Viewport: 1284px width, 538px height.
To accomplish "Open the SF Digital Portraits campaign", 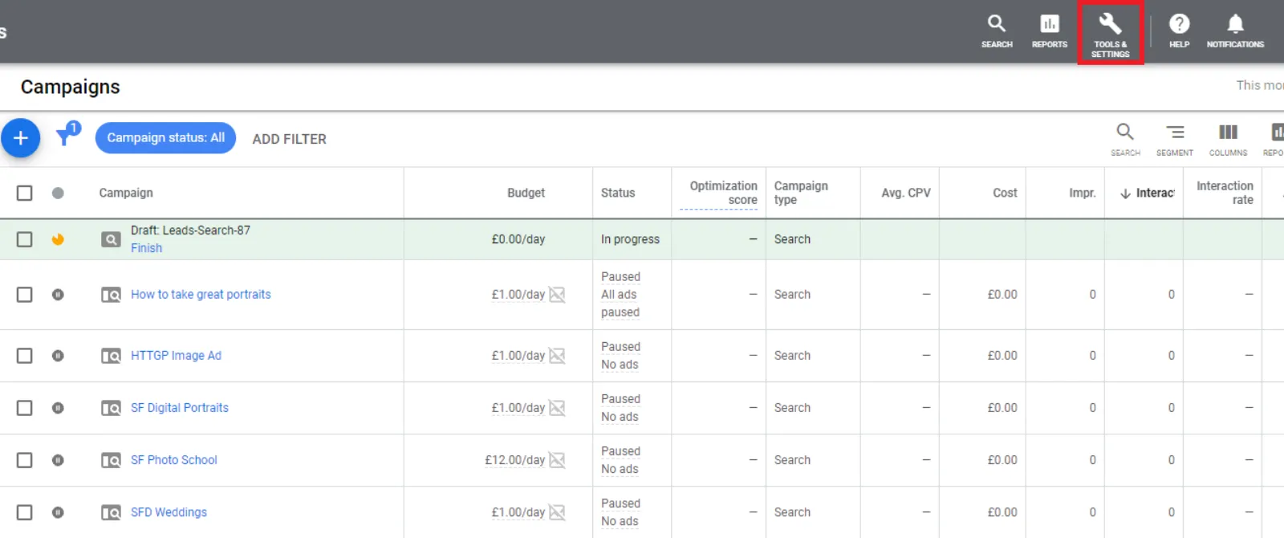I will [x=180, y=408].
